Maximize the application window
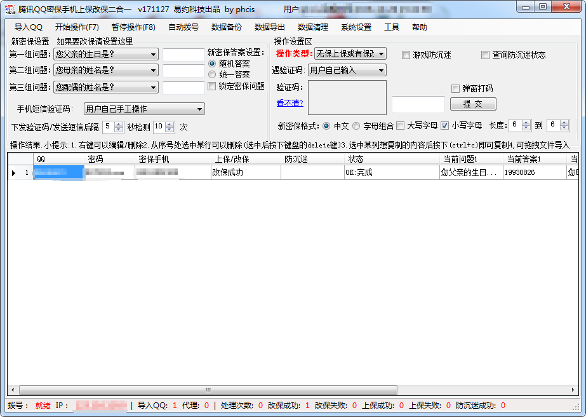This screenshot has width=586, height=417. tap(543, 6)
